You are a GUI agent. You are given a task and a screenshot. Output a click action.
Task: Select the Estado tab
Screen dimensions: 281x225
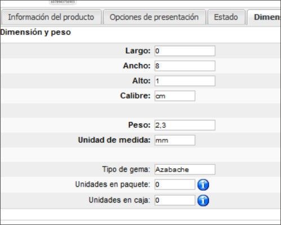[x=226, y=17]
